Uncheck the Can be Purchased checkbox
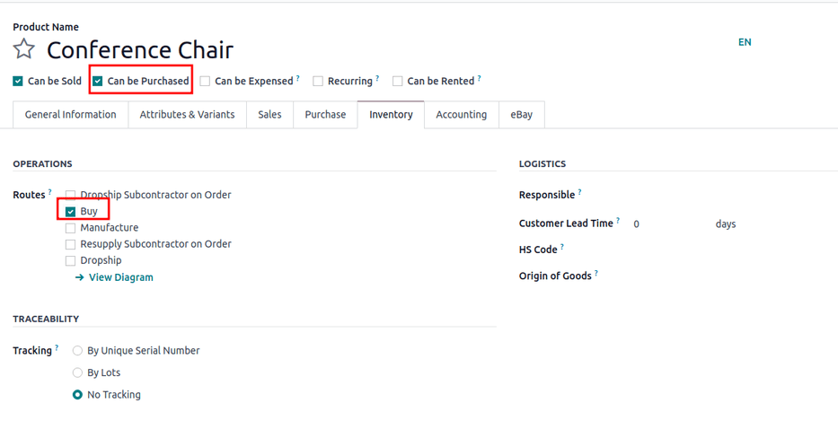Screen dimensions: 838x438 tap(98, 81)
